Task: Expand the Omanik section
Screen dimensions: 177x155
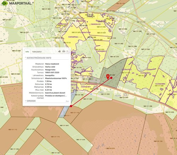Action: coord(30,101)
